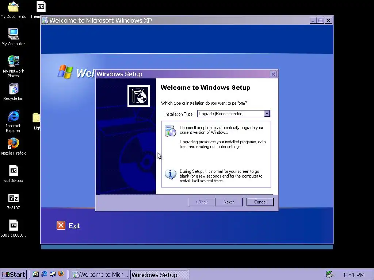The image size is (374, 280).
Task: Open the Installation Type dropdown arrow
Action: point(267,114)
